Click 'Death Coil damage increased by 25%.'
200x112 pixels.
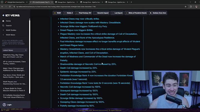pos(79,68)
